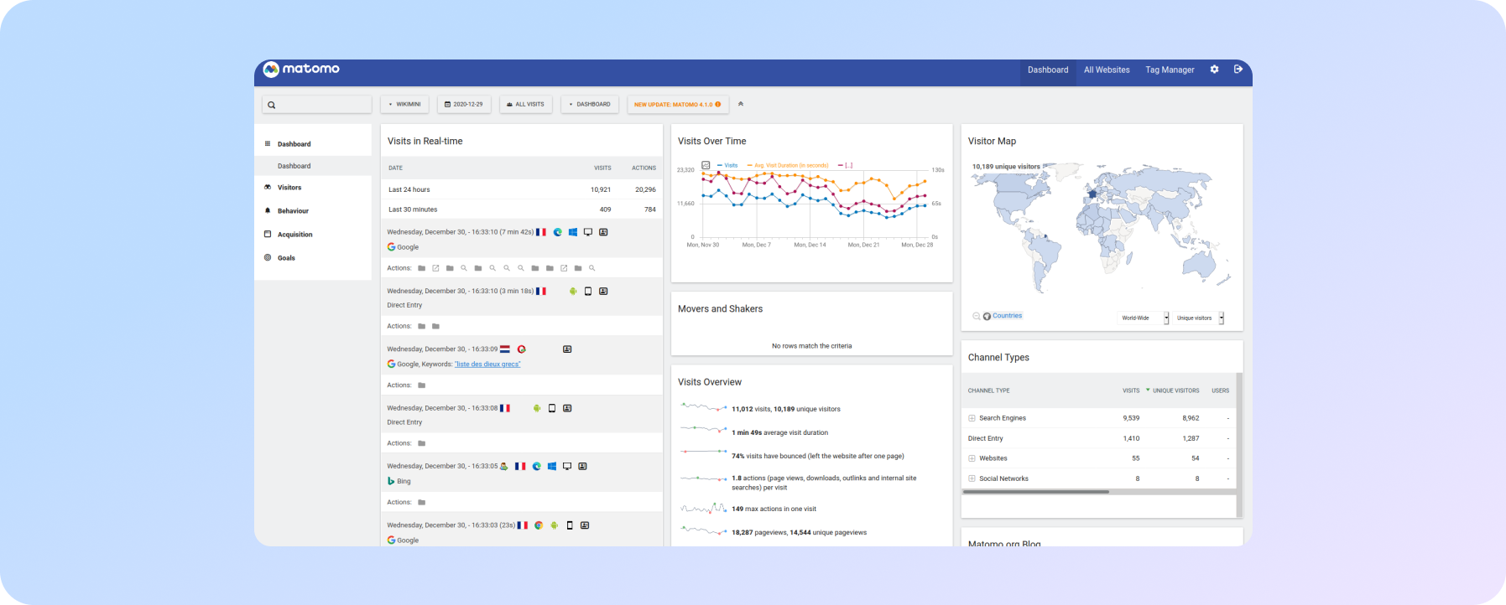Open Tag Manager in top navigation
The image size is (1506, 605).
1170,70
